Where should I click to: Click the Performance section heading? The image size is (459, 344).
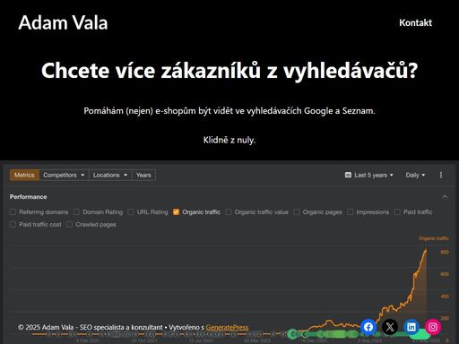click(x=28, y=197)
